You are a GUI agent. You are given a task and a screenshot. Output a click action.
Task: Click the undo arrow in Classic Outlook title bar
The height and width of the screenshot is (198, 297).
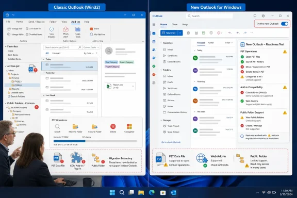coord(13,15)
